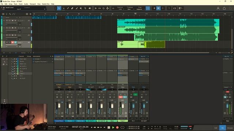This screenshot has width=234, height=131.
Task: Click the Stop button in transport
Action: pos(109,127)
